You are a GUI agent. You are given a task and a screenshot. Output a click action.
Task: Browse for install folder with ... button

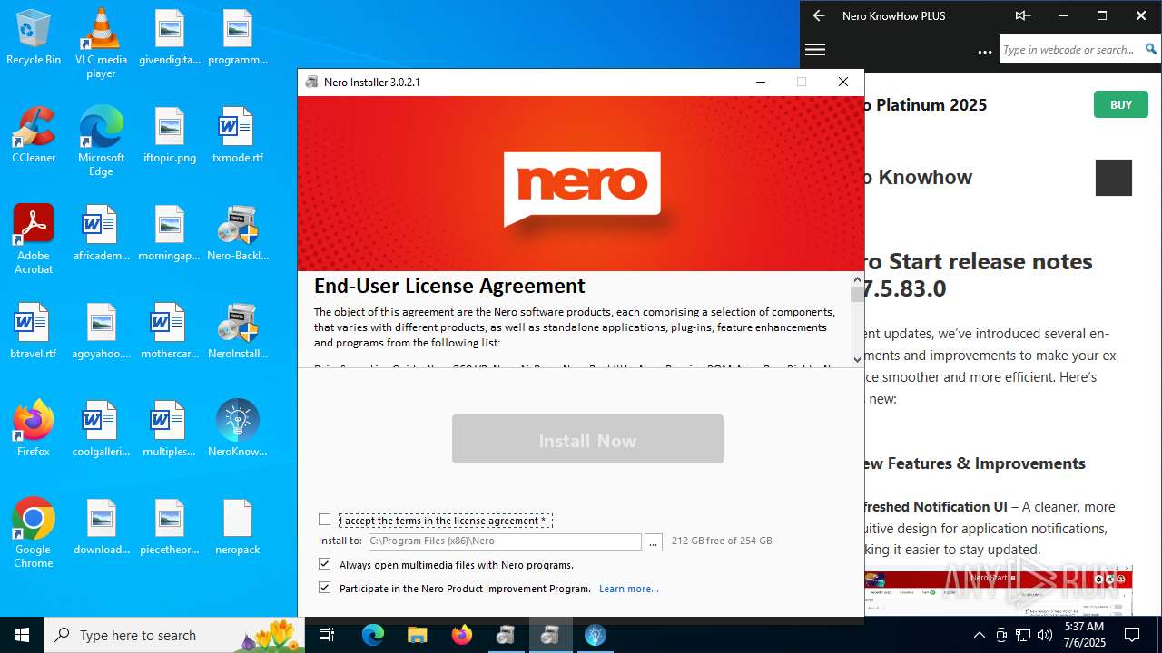(653, 541)
